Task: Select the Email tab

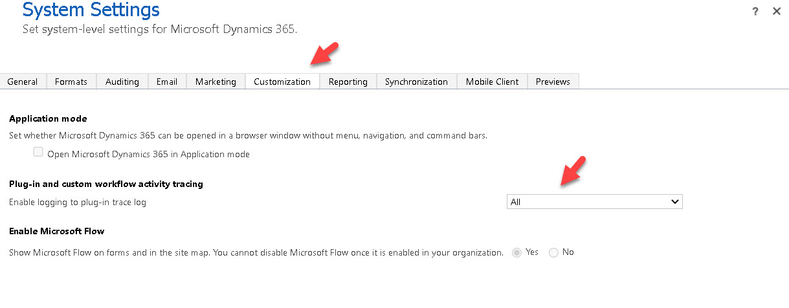Action: (x=167, y=82)
